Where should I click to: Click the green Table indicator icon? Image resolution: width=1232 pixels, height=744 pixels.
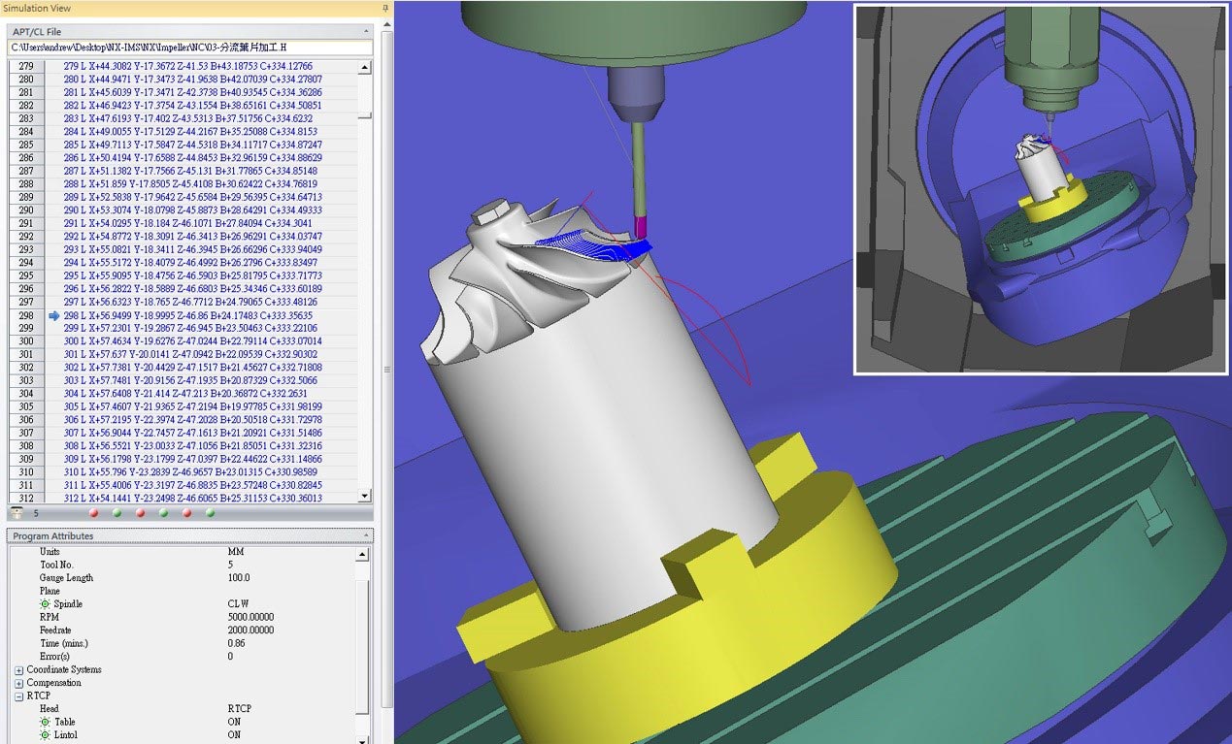(x=45, y=723)
